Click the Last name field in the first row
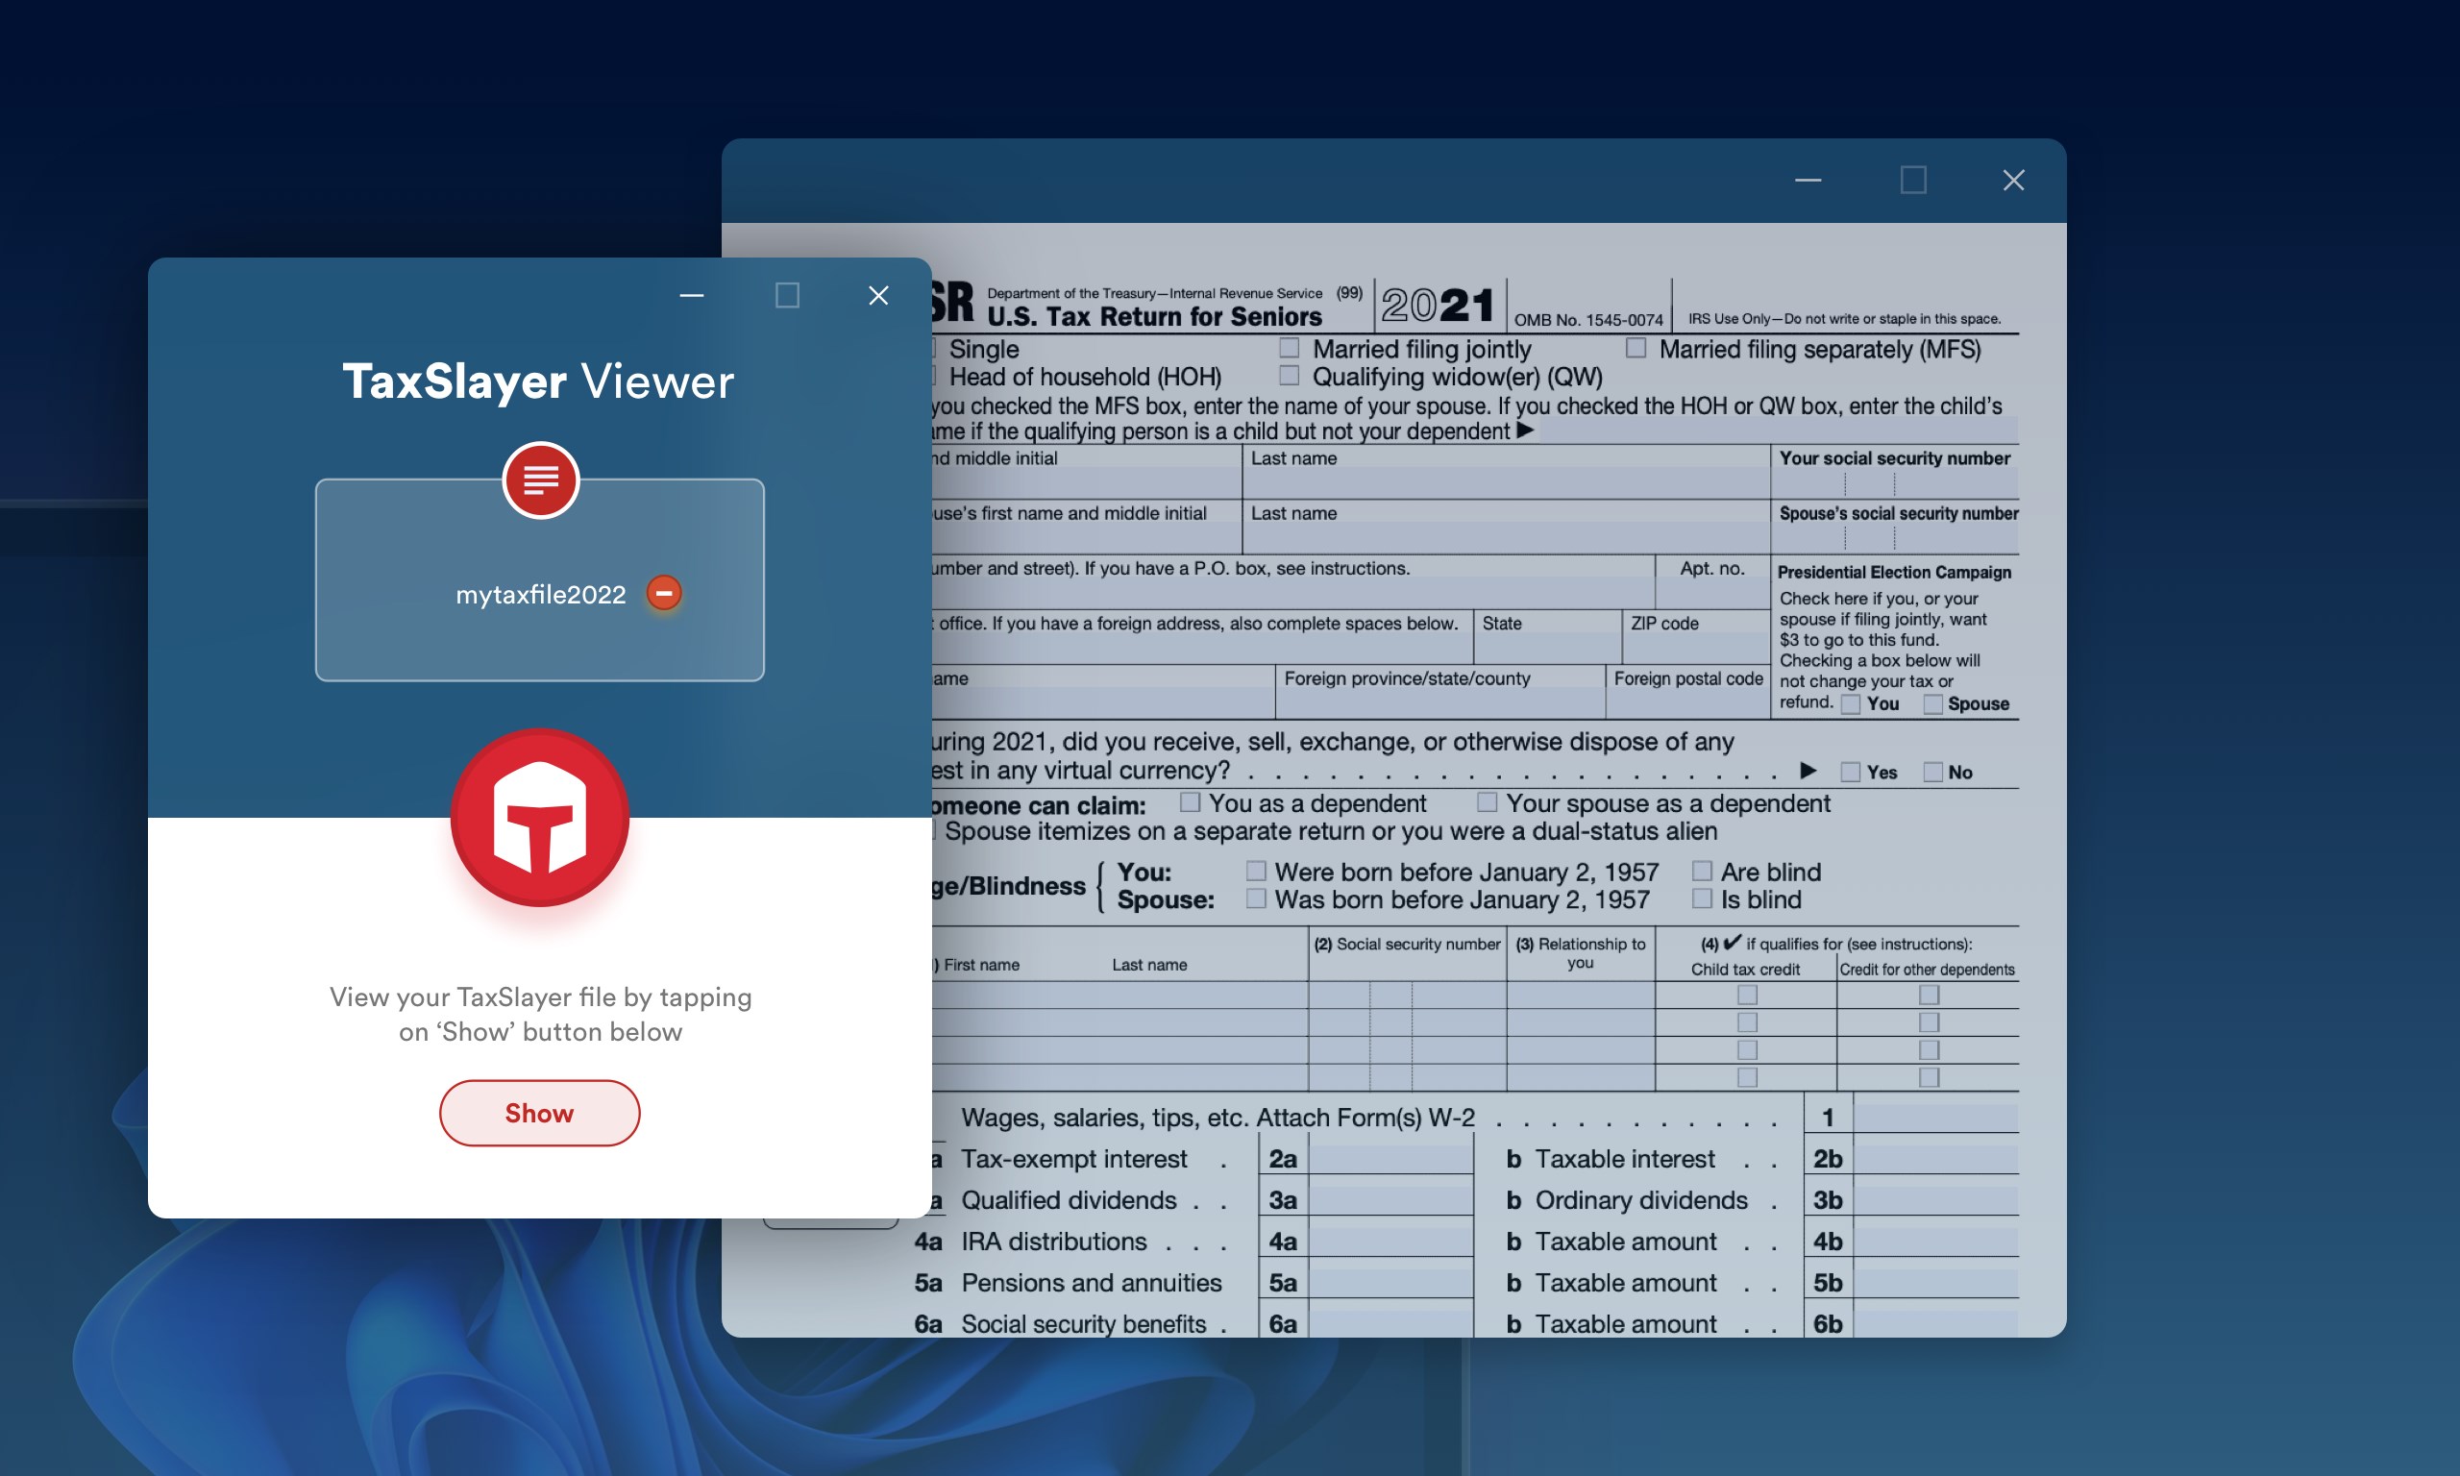The image size is (2460, 1476). click(1504, 482)
